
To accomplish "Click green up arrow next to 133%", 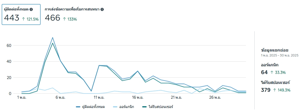I will (65, 19).
